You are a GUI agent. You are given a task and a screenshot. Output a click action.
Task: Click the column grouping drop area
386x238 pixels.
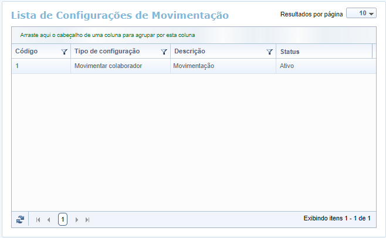(107, 35)
